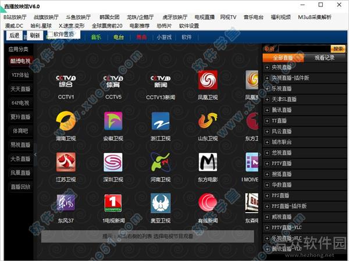The height and width of the screenshot is (261, 349).
Task: Select 酷博电视 in the app categories
Action: pyautogui.click(x=20, y=61)
